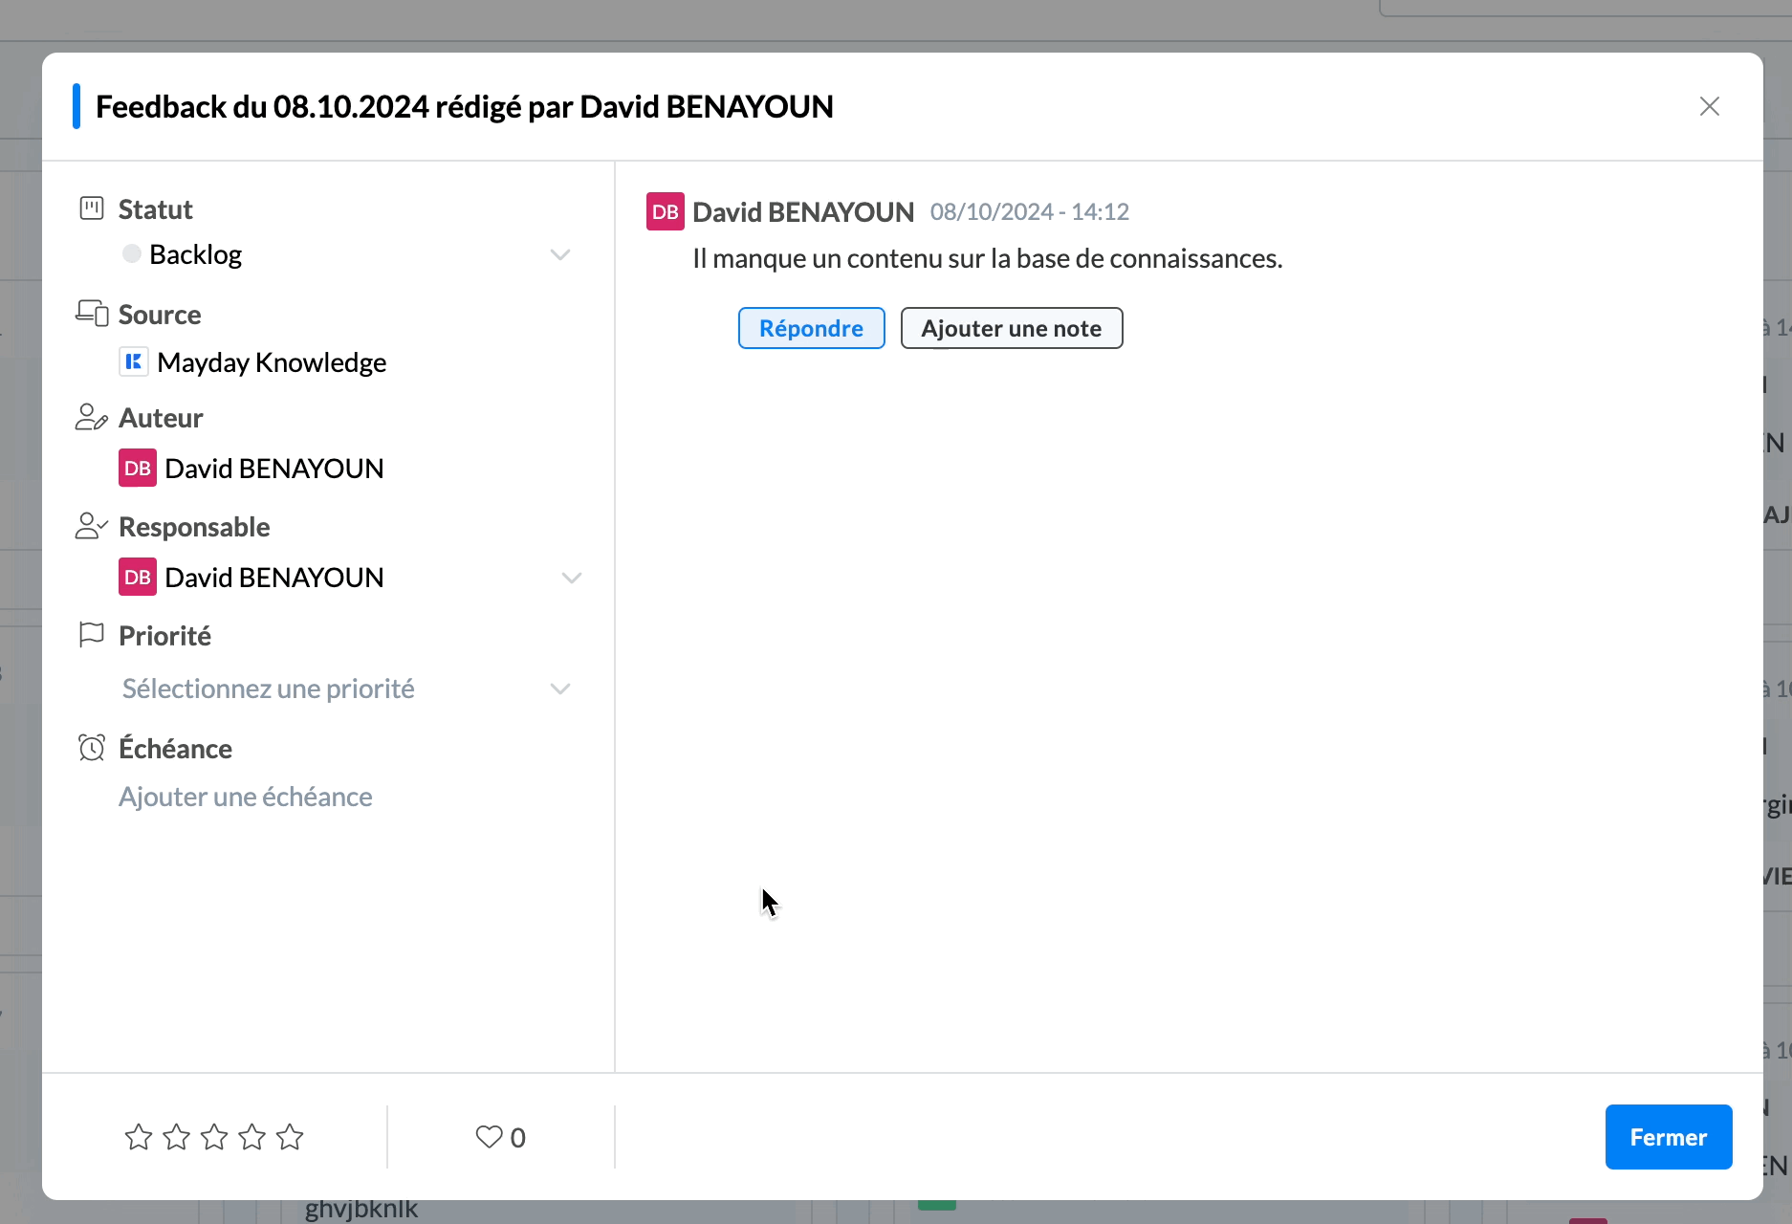Click the Priorité flag icon
This screenshot has width=1792, height=1224.
pyautogui.click(x=91, y=634)
